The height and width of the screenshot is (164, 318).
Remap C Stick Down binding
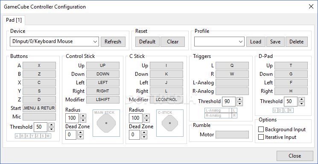tap(166, 74)
